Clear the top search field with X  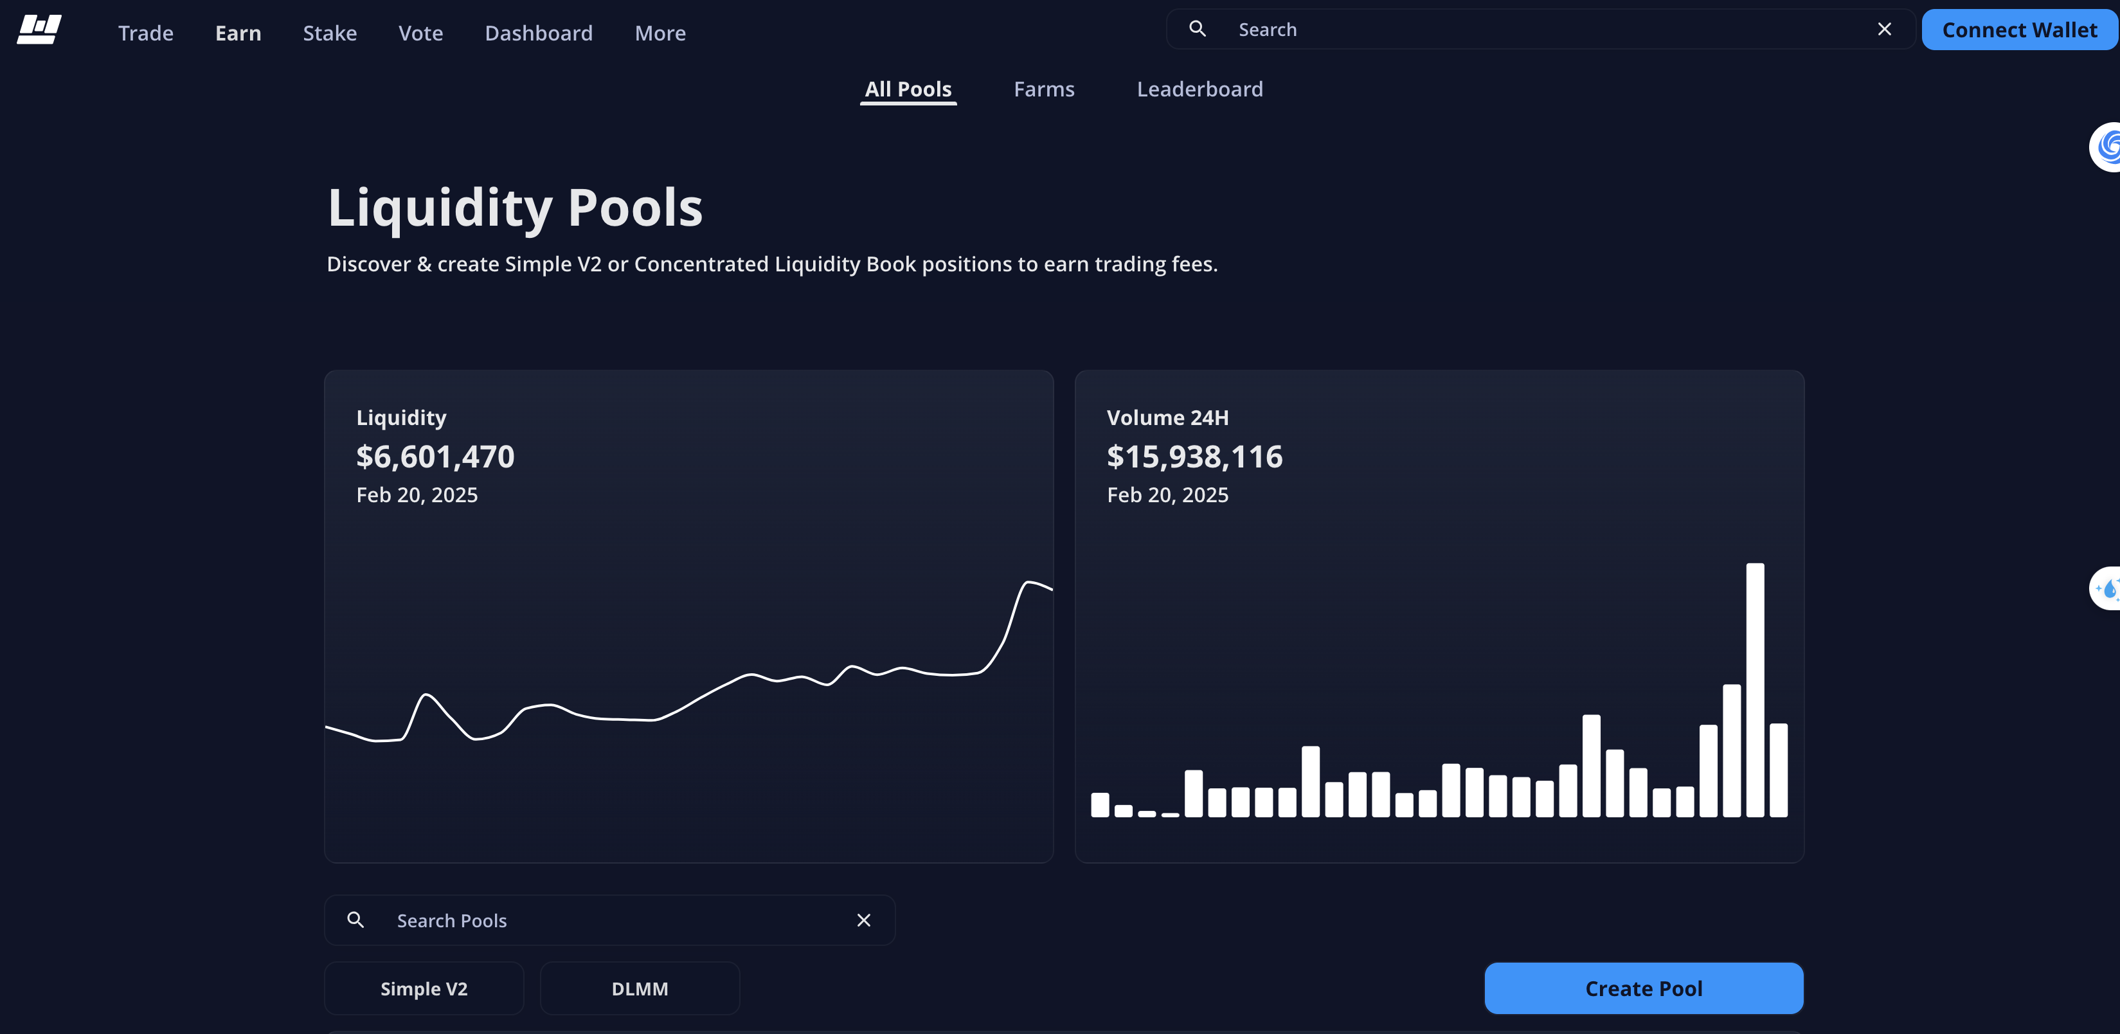pyautogui.click(x=1884, y=29)
